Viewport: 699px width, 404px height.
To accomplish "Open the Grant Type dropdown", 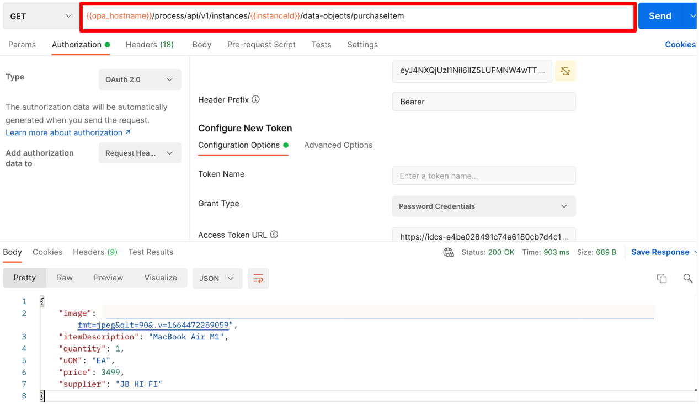I will [x=484, y=206].
